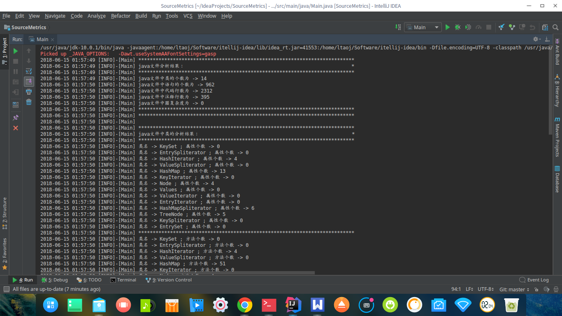
Task: Open the launcher icon in the dock
Action: [51, 305]
